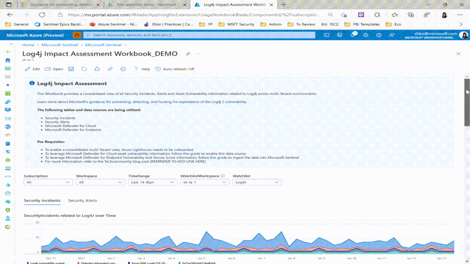Switch to the Security Incidents tab
Screen dimensions: 470x264
42,201
